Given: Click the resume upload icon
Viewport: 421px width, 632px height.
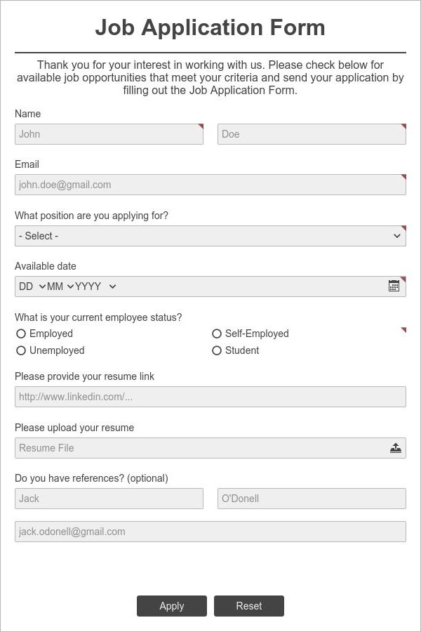Looking at the screenshot, I should [395, 447].
